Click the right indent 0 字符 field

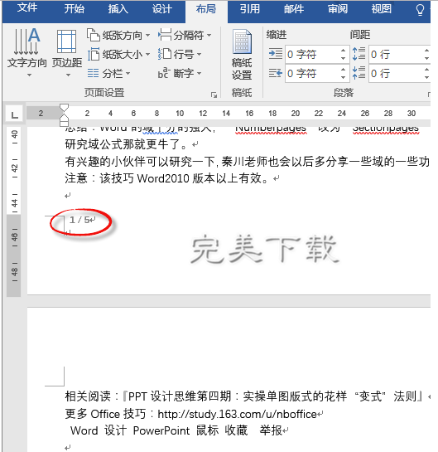point(312,74)
